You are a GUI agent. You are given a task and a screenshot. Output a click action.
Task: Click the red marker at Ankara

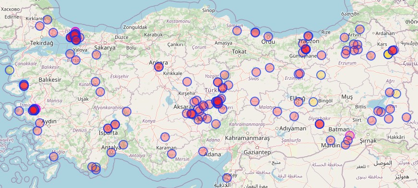[x=159, y=67]
